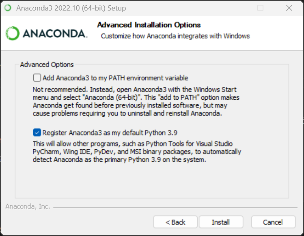
Task: Abort setup using the Cancel button
Action: (x=273, y=222)
